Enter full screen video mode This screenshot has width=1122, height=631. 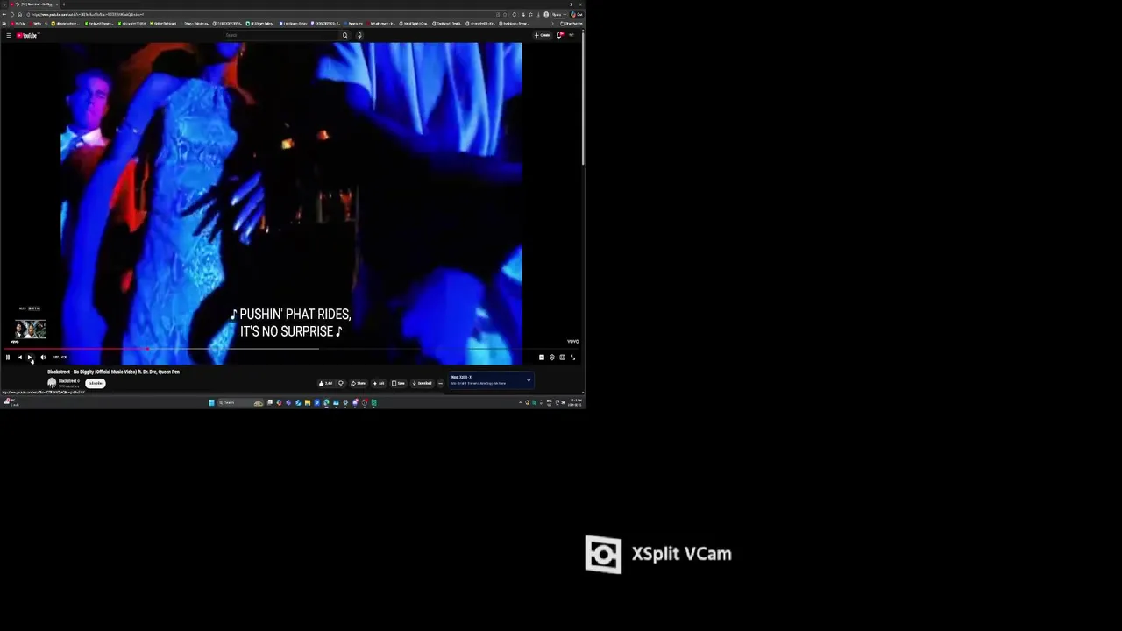click(x=573, y=358)
